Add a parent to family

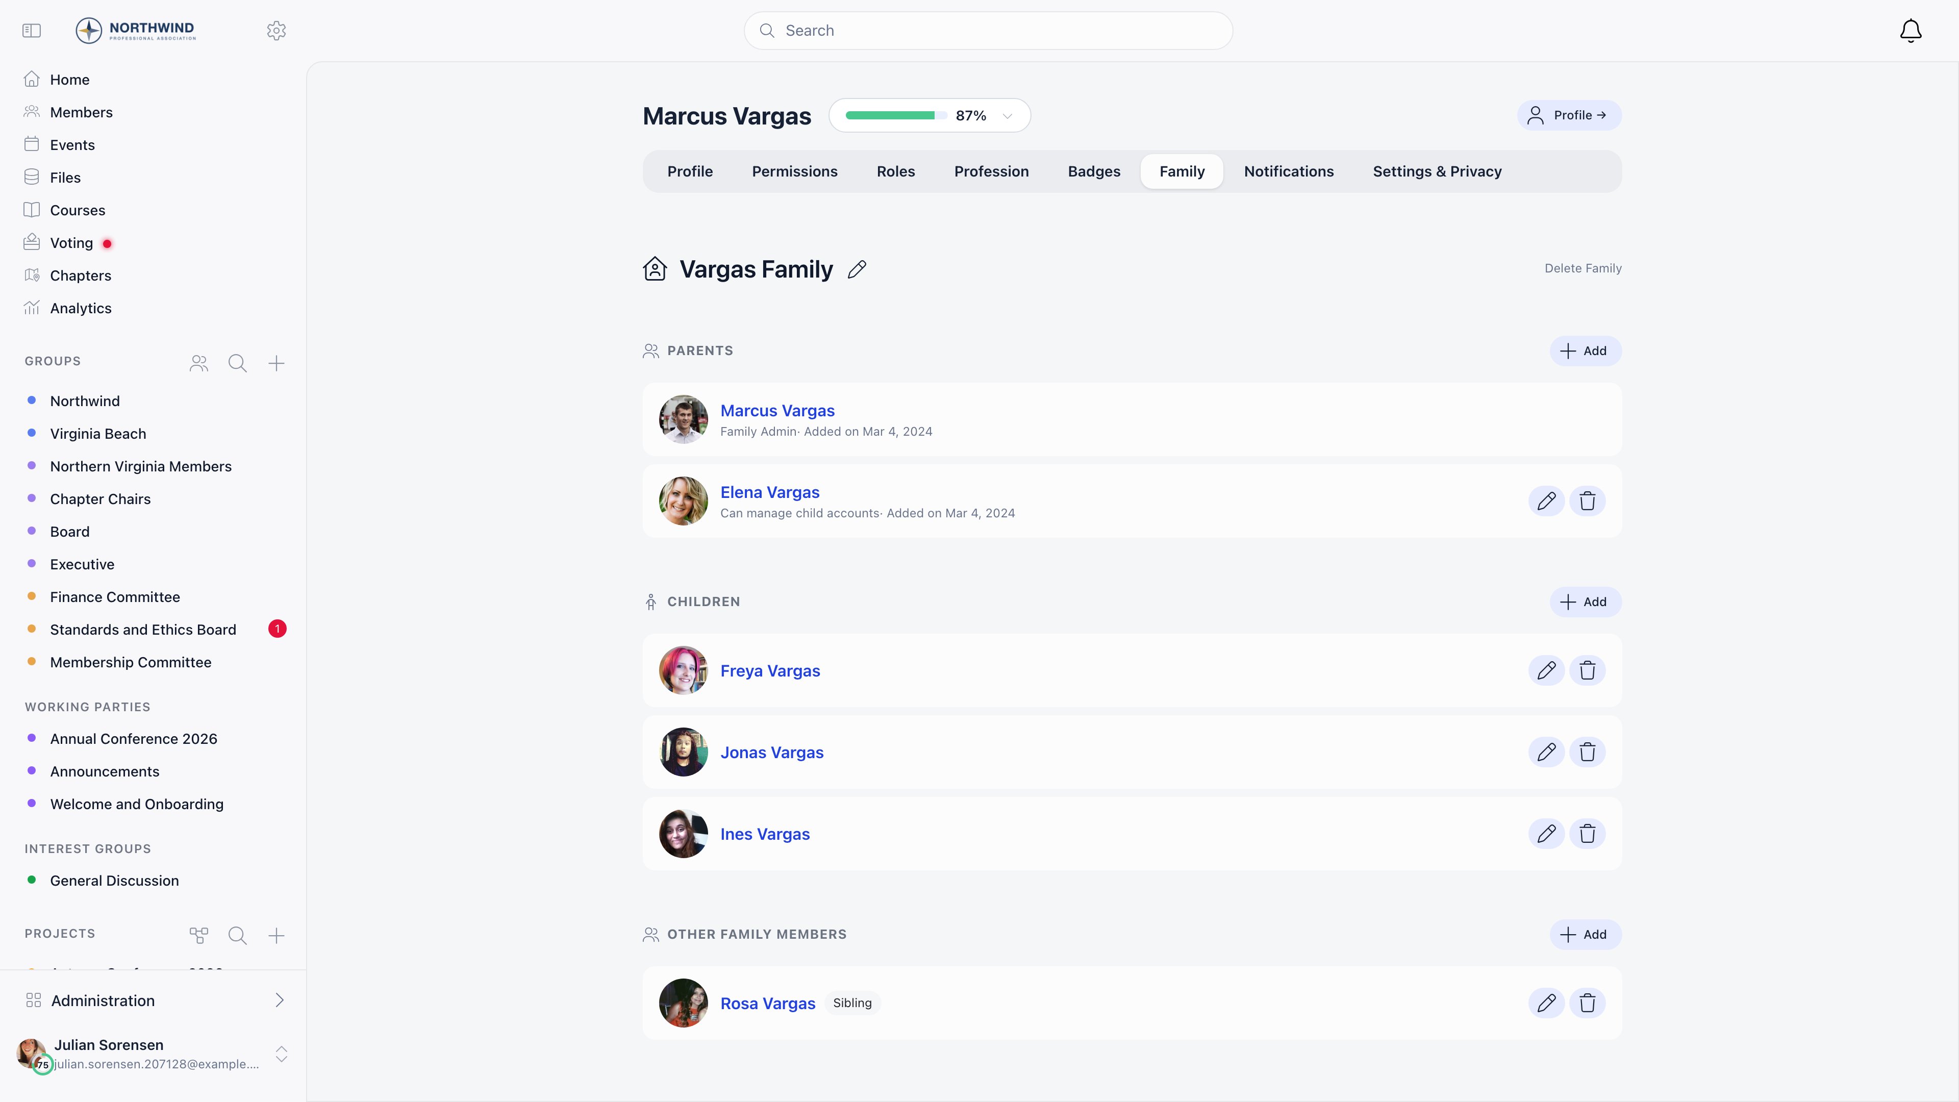(1585, 352)
